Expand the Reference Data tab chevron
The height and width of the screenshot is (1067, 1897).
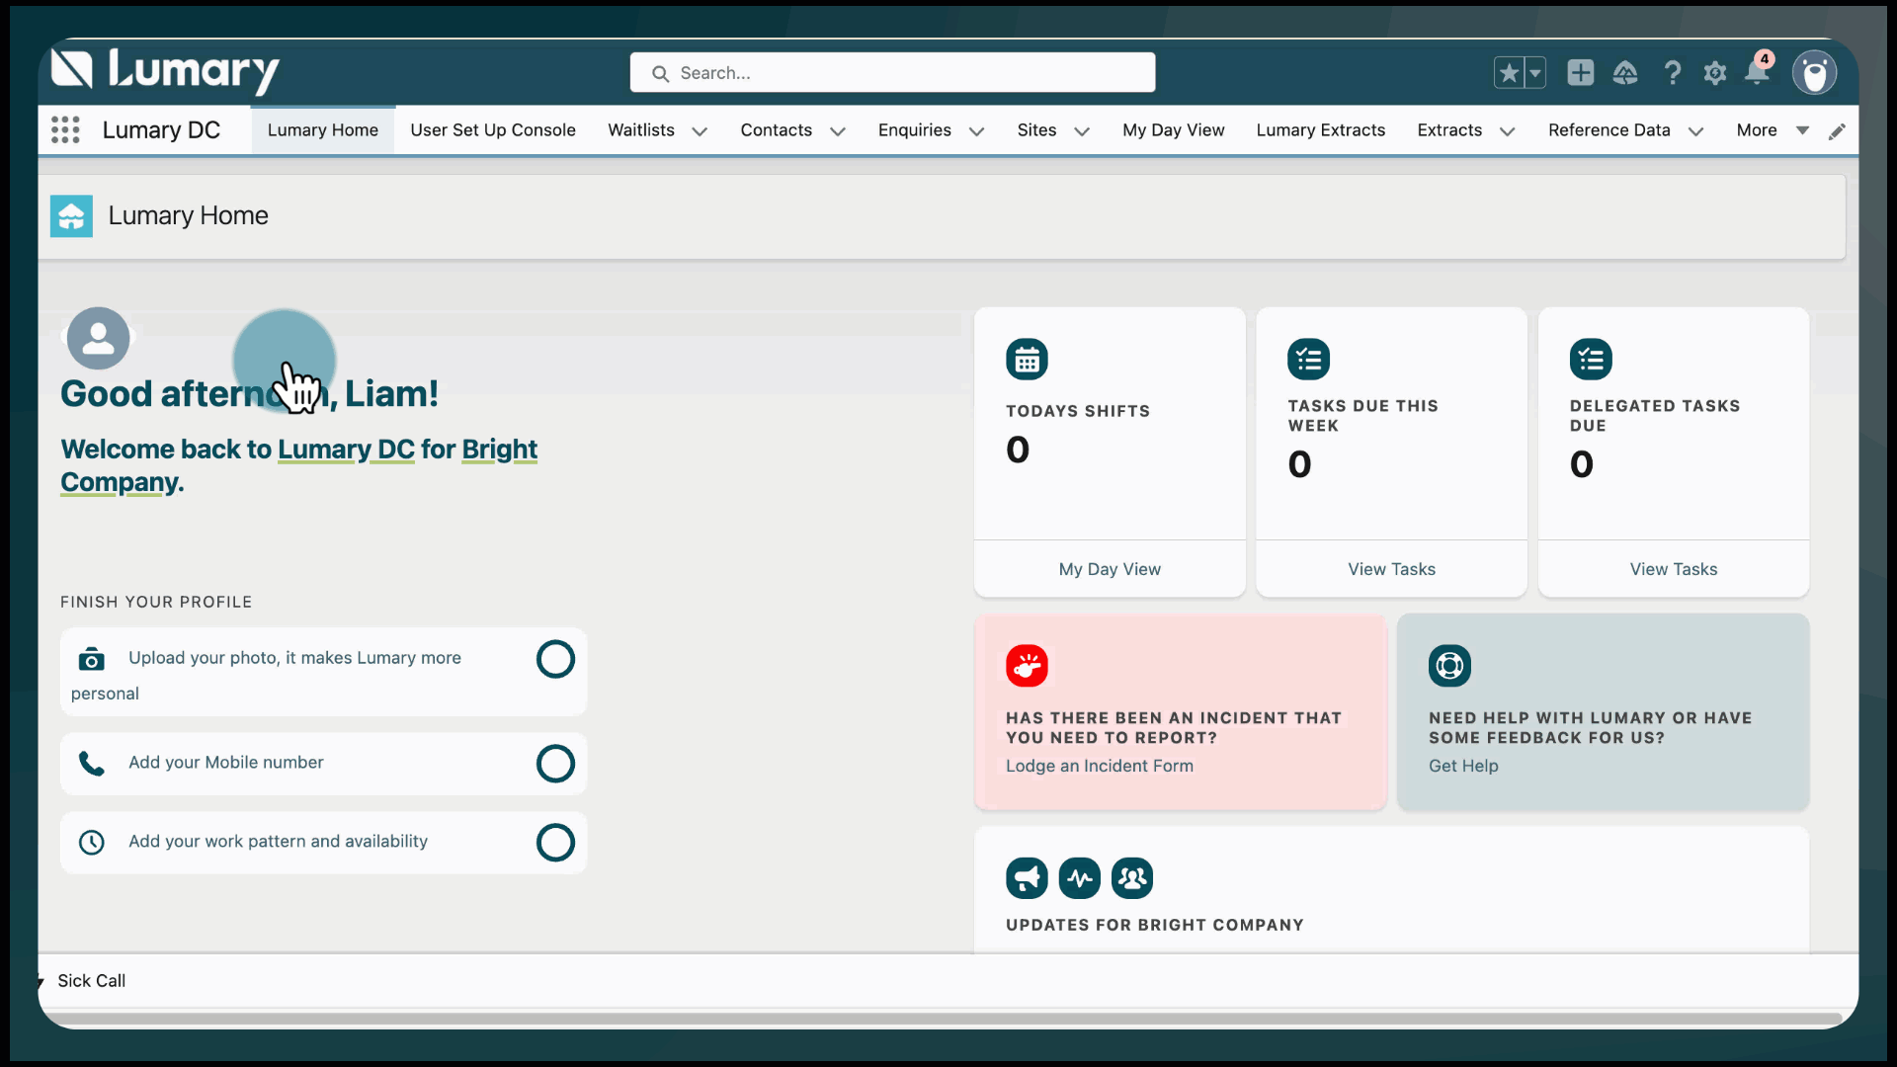1696,131
